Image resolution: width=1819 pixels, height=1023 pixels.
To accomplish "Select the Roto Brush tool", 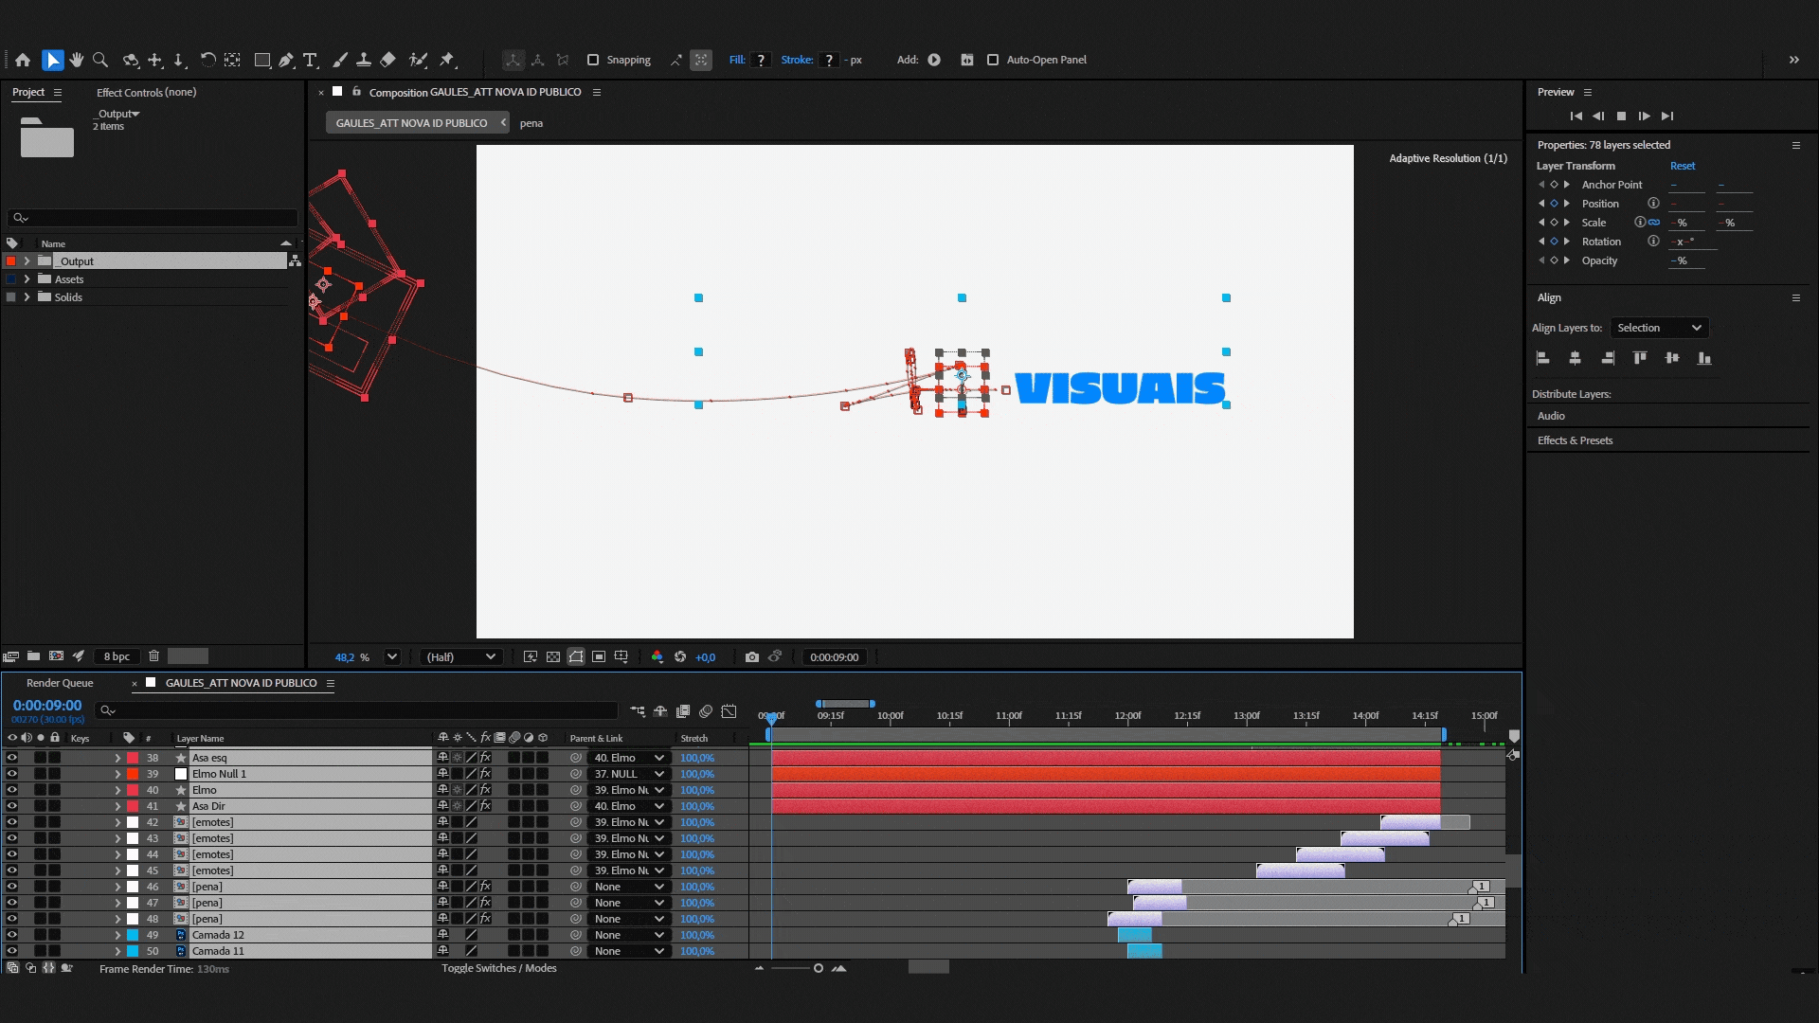I will click(418, 60).
